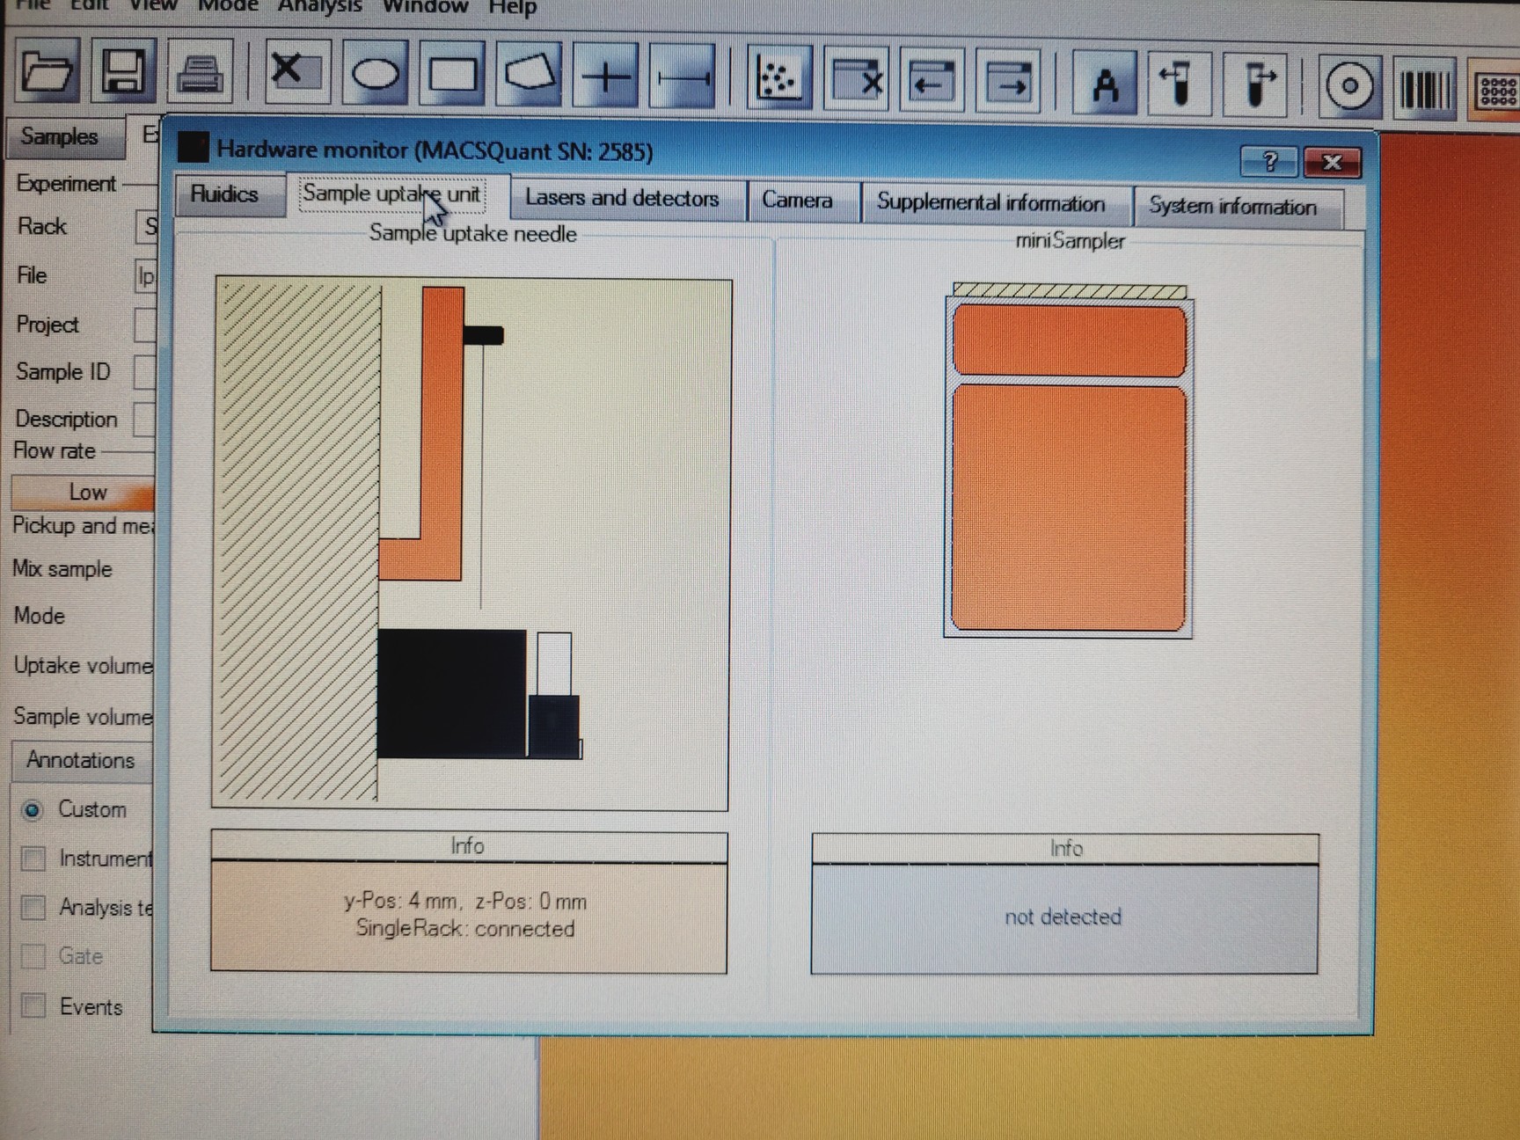Click the printer icon in toolbar
This screenshot has width=1520, height=1140.
(x=200, y=73)
